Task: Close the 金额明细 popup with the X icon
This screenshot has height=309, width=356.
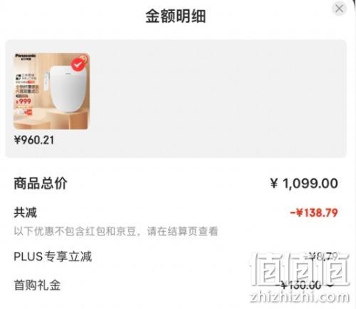Action: [x=339, y=9]
